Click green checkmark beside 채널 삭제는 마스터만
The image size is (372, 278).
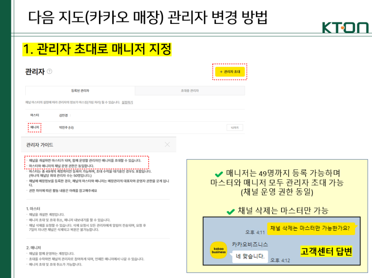pos(230,211)
